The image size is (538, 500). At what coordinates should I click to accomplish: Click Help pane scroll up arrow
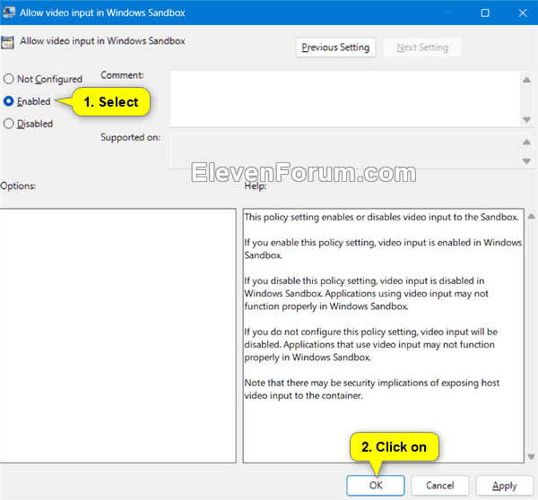[x=532, y=216]
